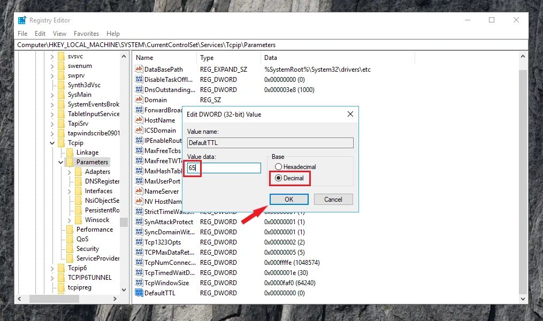Select the TabletInputService tree item
Screen dimensions: 543x321
94,114
